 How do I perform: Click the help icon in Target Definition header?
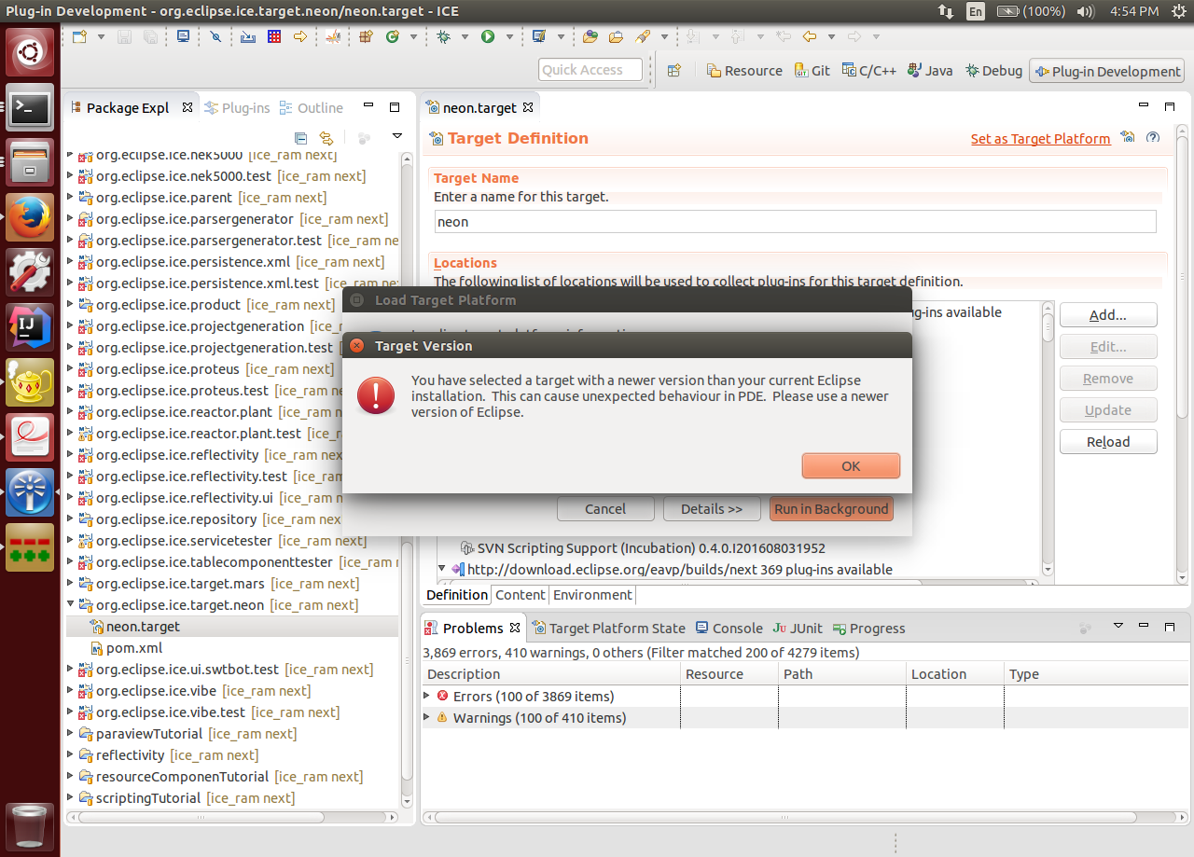(x=1153, y=137)
